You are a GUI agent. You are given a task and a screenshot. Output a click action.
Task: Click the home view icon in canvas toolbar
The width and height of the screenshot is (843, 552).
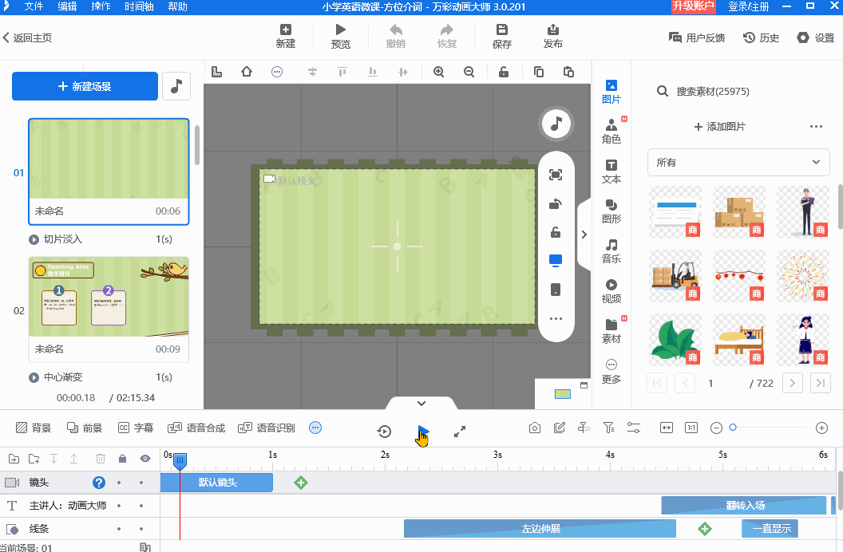point(247,72)
